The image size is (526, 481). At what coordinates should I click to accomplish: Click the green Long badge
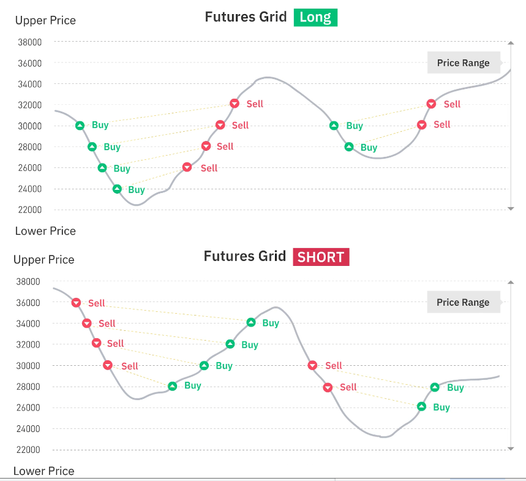315,17
